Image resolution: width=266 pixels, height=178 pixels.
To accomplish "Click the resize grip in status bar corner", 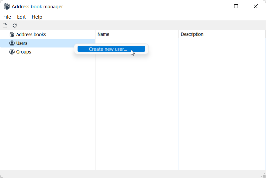I will coord(263,175).
